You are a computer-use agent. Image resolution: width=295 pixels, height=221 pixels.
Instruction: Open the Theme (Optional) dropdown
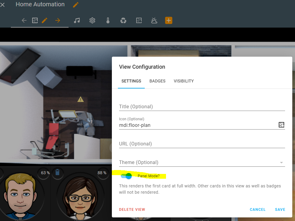point(202,162)
